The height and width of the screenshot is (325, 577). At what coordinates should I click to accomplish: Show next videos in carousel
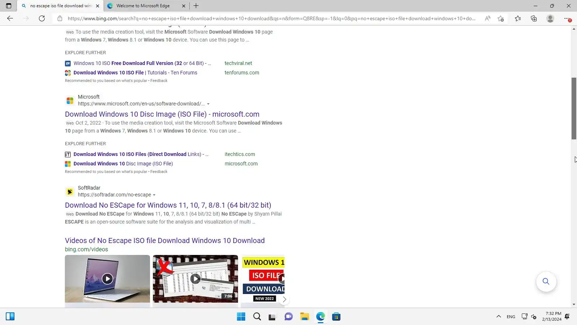click(x=284, y=299)
